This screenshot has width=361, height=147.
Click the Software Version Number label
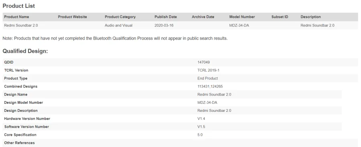tap(26, 127)
